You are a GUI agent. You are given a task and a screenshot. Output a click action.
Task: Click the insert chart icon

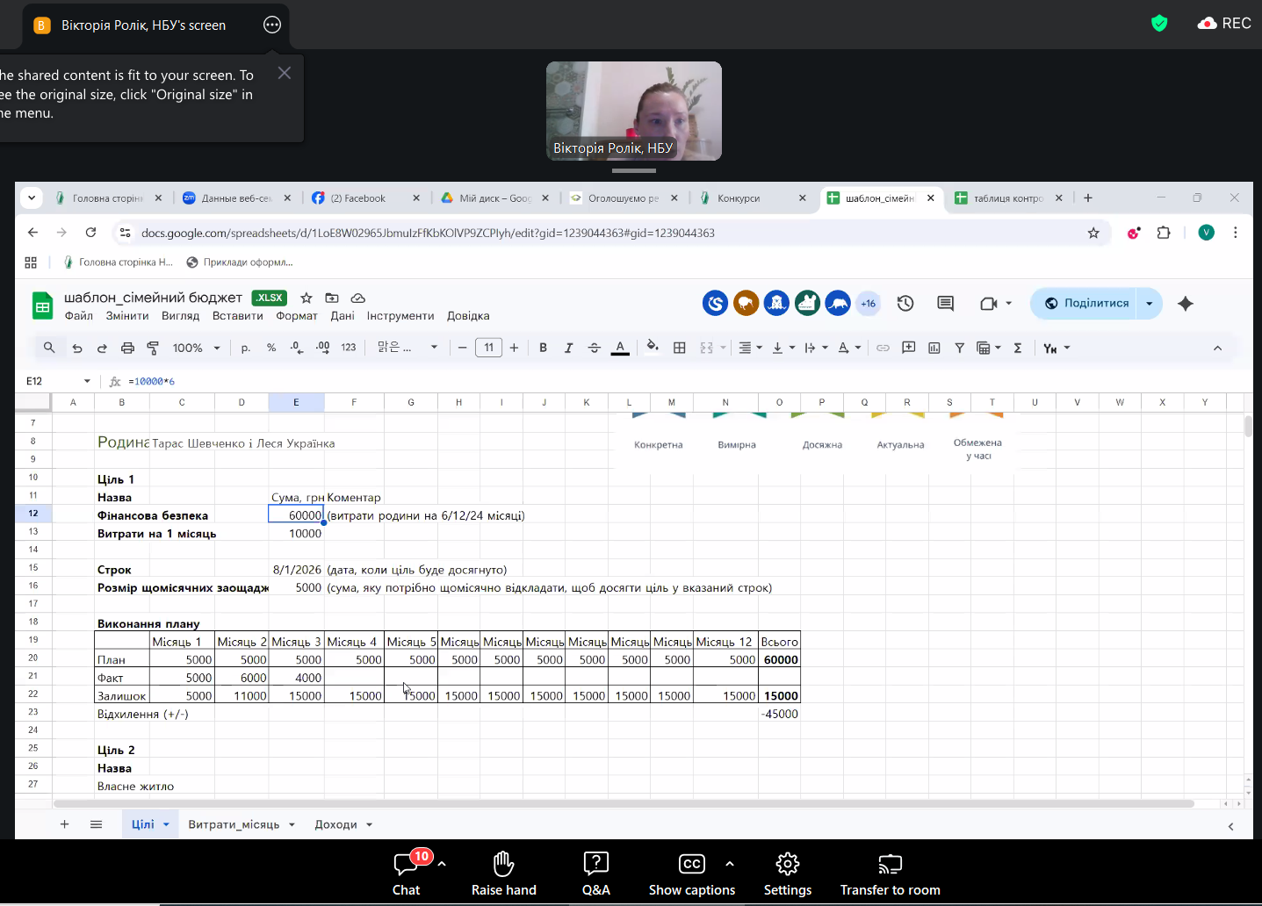click(x=934, y=349)
